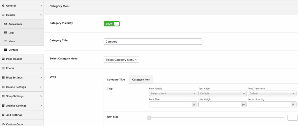Open the Select Category Menu dropdown
Image resolution: width=298 pixels, height=126 pixels.
click(122, 60)
